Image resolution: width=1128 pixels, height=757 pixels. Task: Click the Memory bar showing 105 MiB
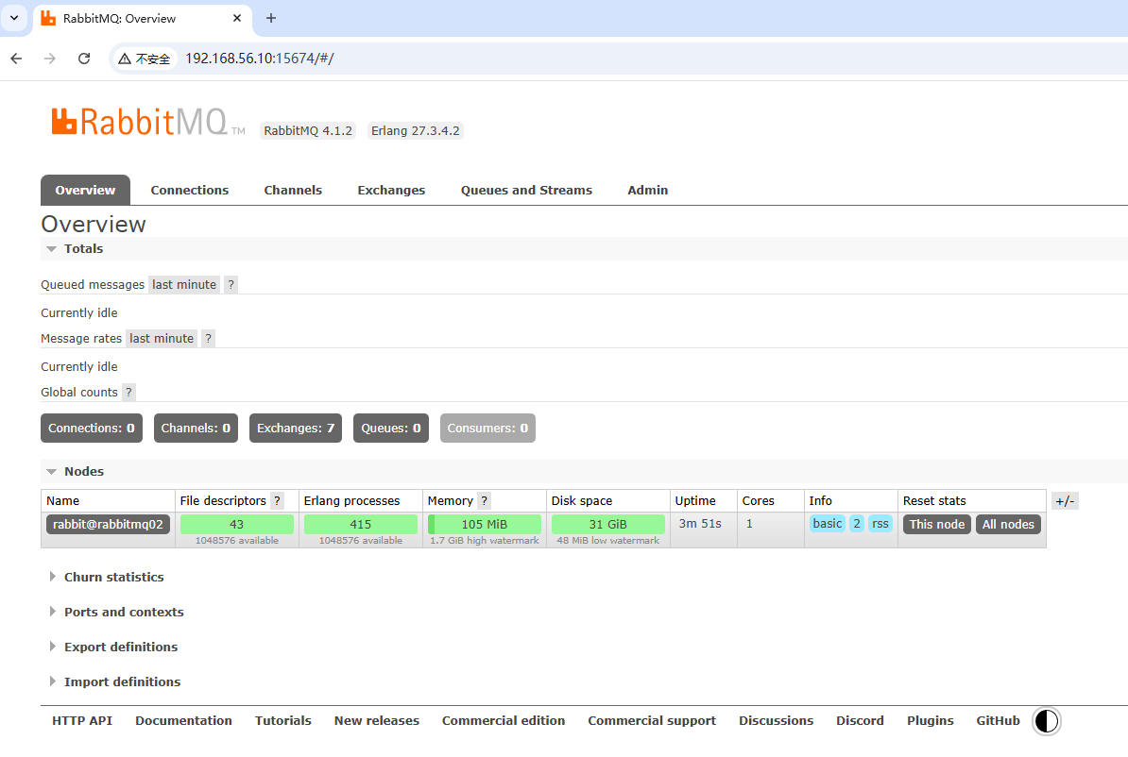coord(484,525)
